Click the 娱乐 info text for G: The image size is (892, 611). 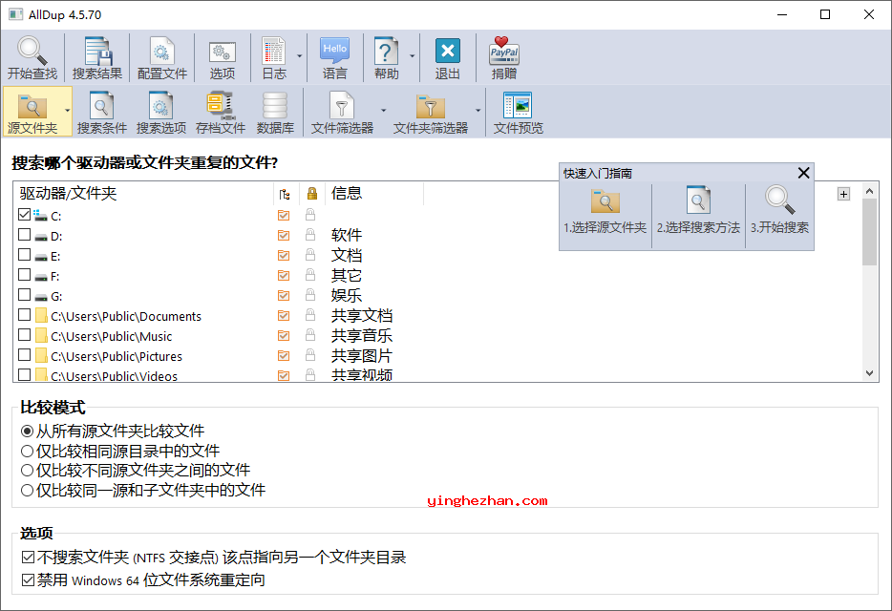click(347, 295)
